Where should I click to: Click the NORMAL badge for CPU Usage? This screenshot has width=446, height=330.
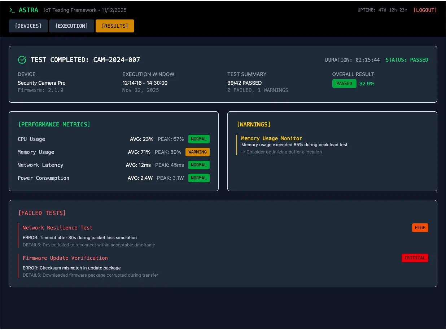199,139
